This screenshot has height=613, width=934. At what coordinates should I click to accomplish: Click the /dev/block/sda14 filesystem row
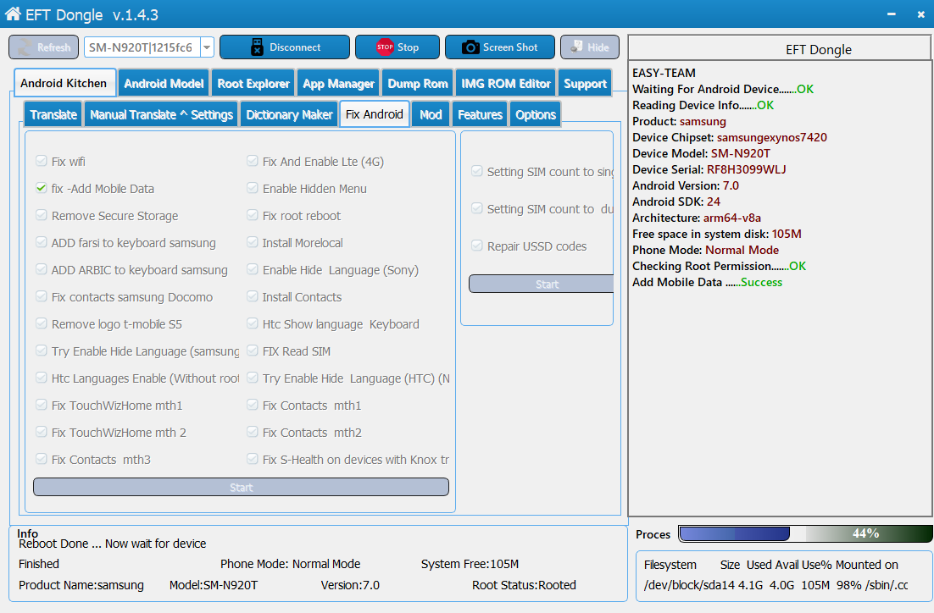(x=776, y=585)
